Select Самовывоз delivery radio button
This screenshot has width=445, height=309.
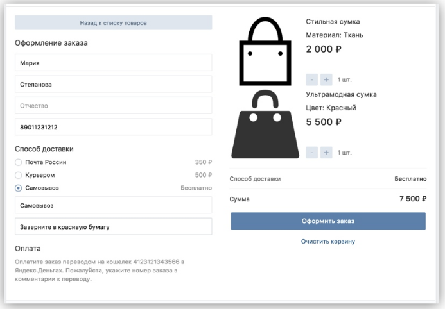[19, 188]
